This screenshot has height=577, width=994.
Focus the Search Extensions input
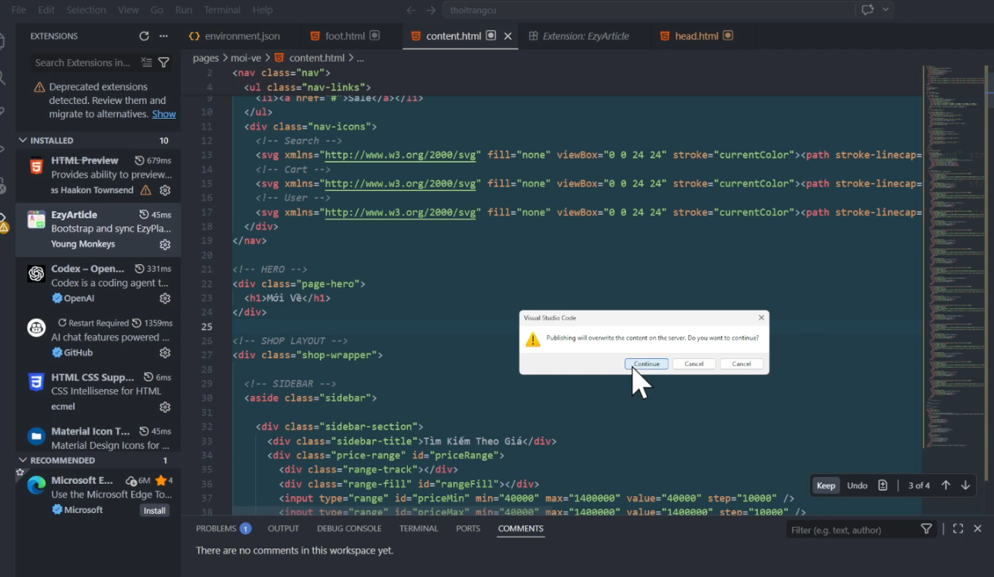point(83,62)
